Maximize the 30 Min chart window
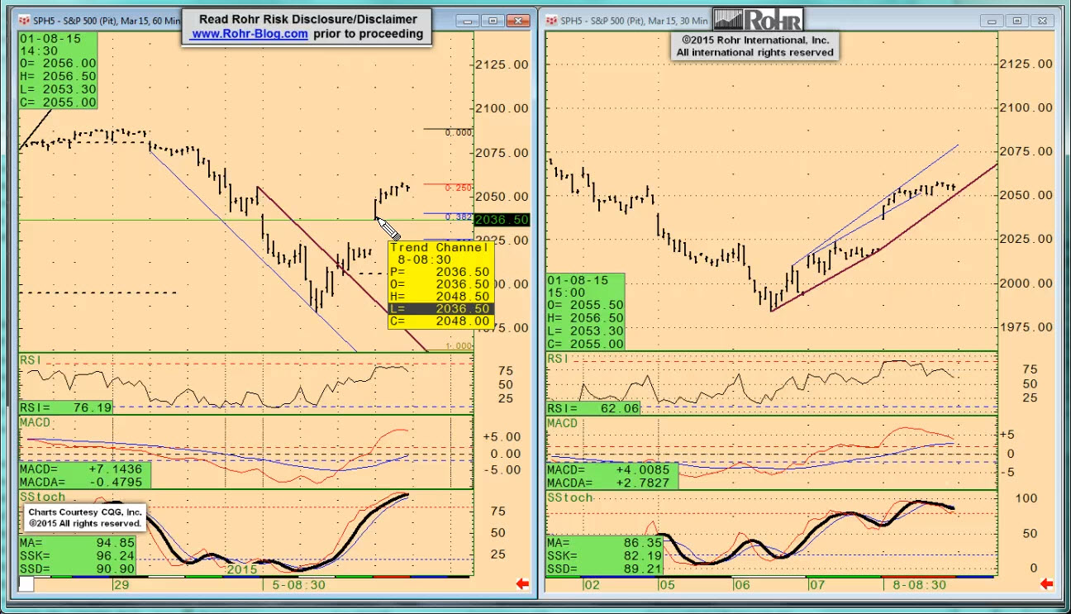The image size is (1071, 614). [x=1017, y=21]
